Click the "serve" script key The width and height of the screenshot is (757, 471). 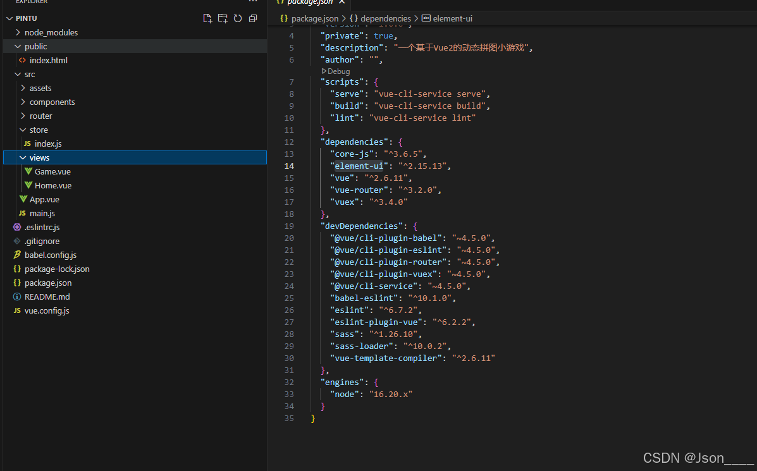pyautogui.click(x=347, y=94)
